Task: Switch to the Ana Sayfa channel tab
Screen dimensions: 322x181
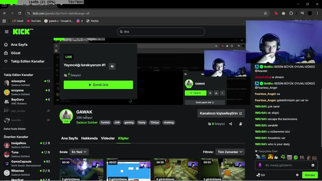Action: coord(69,138)
